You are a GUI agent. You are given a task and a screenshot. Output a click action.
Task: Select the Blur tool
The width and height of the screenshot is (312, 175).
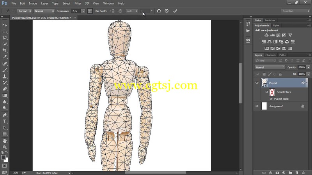pyautogui.click(x=5, y=102)
